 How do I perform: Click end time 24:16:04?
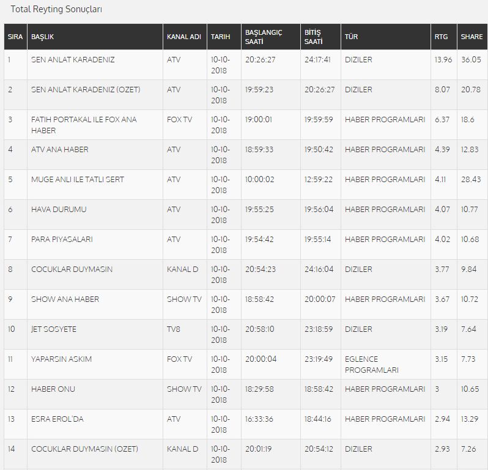tap(319, 270)
